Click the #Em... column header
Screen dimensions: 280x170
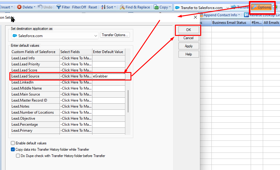point(257,23)
